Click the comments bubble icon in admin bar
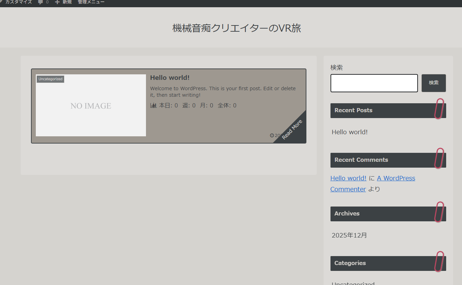 point(41,2)
